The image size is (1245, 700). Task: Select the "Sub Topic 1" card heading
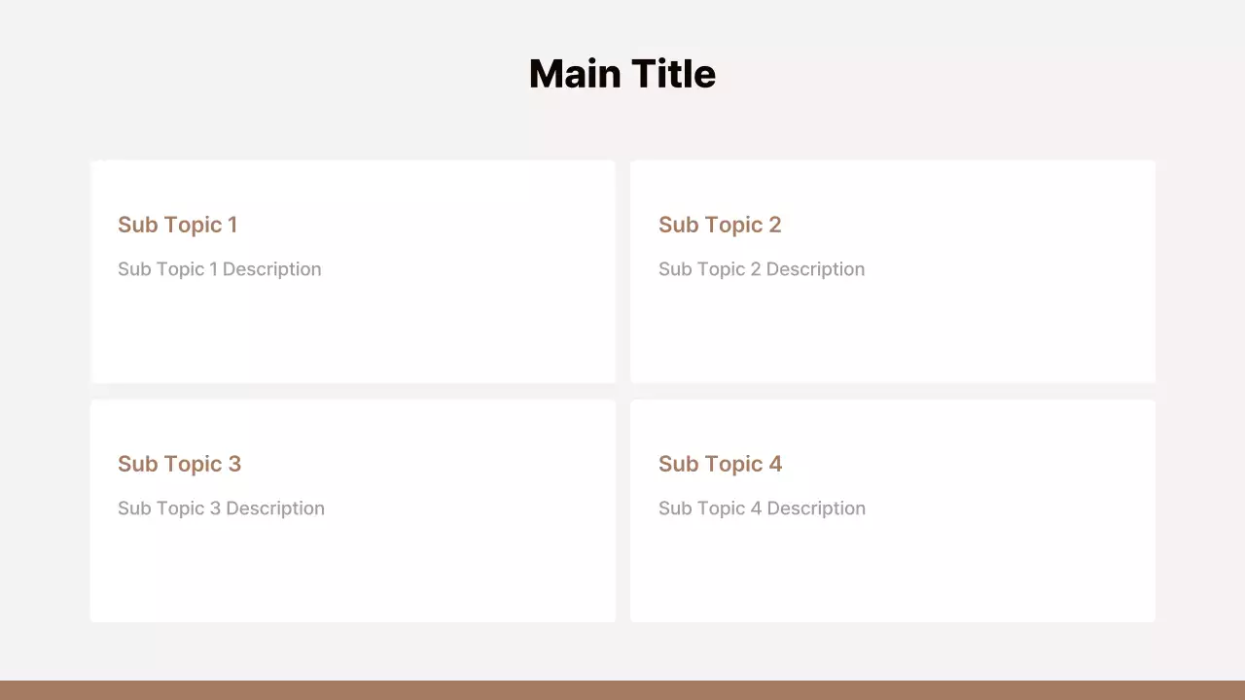click(x=177, y=225)
